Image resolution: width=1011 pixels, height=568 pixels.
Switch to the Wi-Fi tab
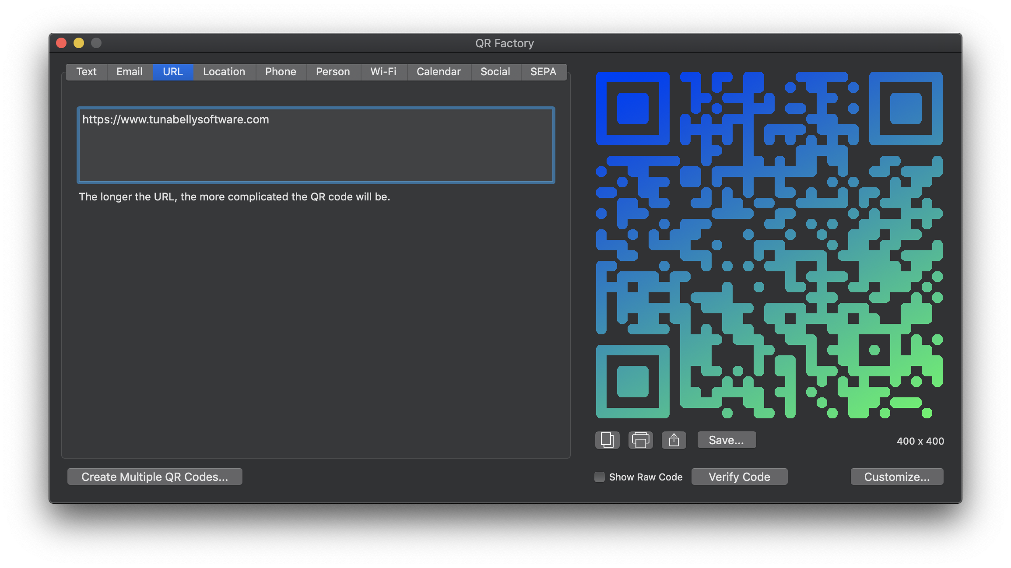coord(382,71)
